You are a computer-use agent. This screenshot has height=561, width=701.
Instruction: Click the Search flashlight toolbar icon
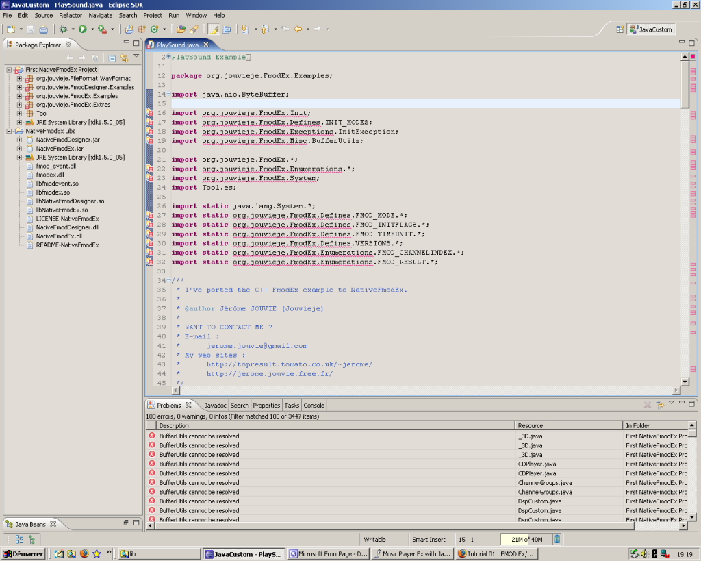tap(194, 29)
